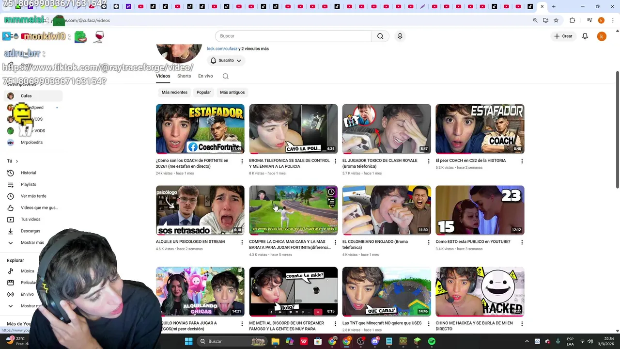
Task: Open Microsoft Store from taskbar
Action: click(318, 341)
